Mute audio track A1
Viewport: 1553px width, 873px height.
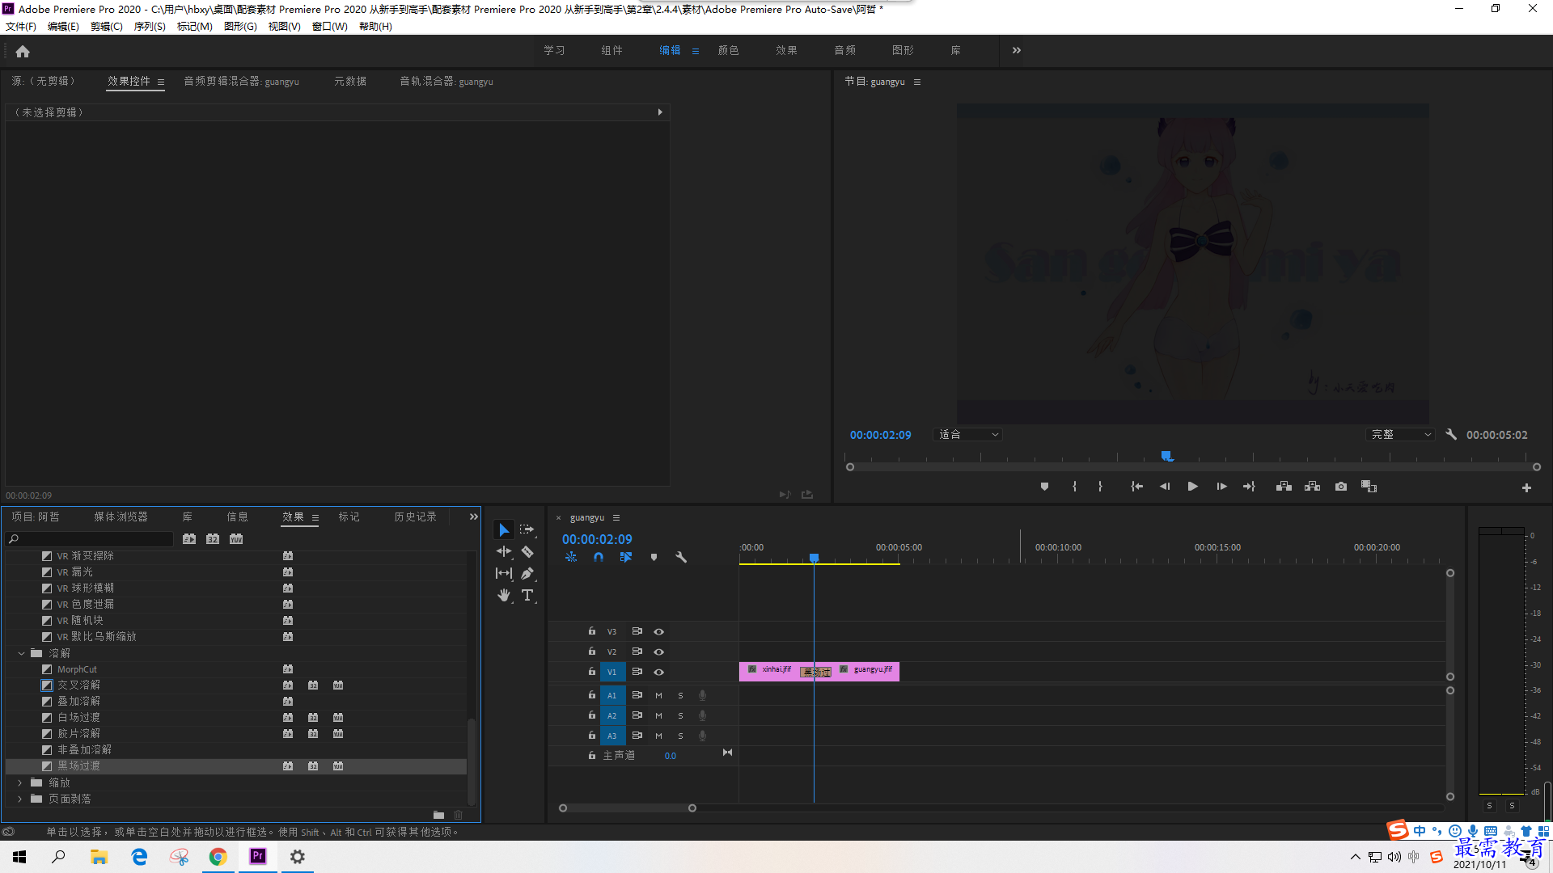click(x=658, y=695)
